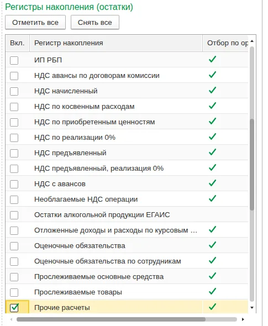Click tick for 'НДС предъявленный, реализация 0%'
The height and width of the screenshot is (326, 268).
pos(213,167)
